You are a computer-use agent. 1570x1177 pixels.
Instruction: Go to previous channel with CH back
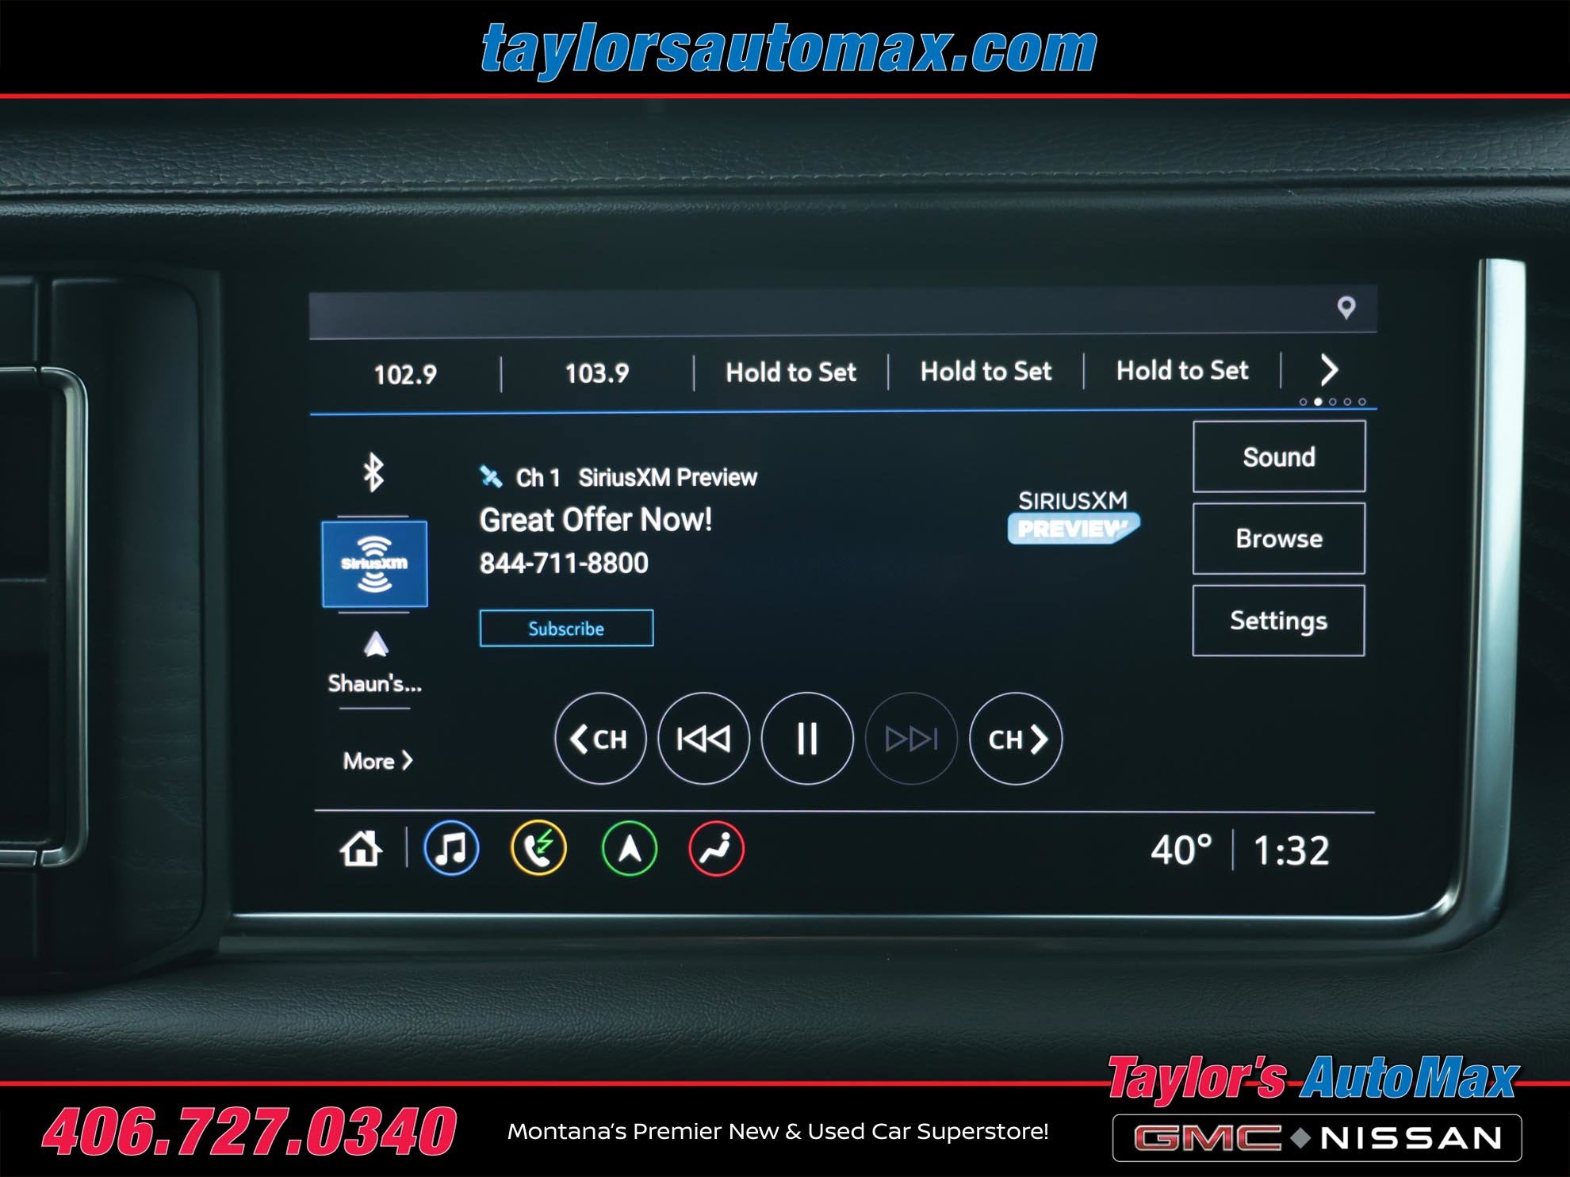point(599,739)
